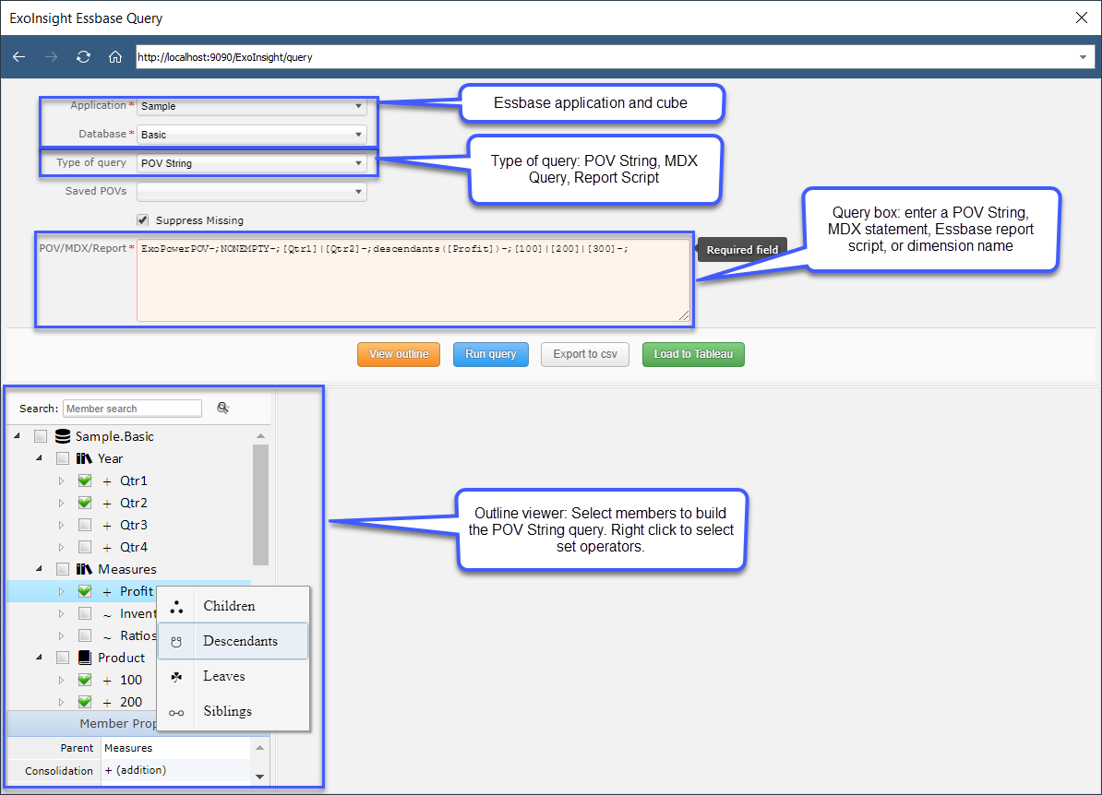
Task: Check the Inventory member checkbox
Action: 85,613
